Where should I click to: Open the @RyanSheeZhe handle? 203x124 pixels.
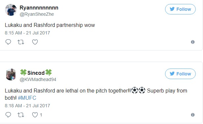[37, 14]
